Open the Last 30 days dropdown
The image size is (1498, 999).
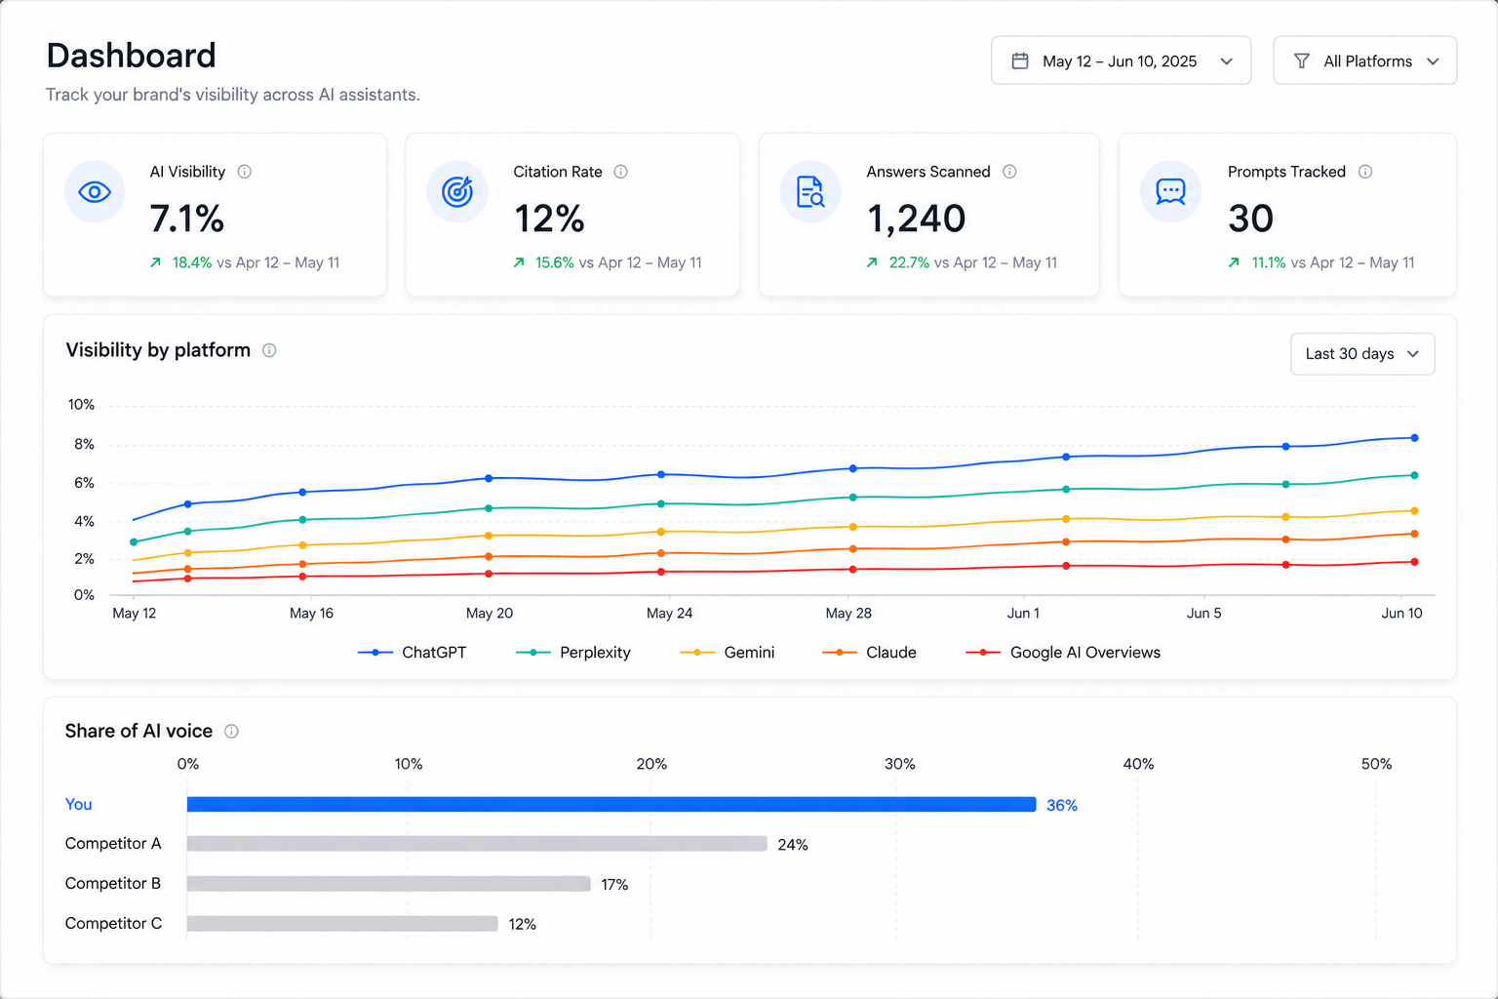(x=1362, y=354)
